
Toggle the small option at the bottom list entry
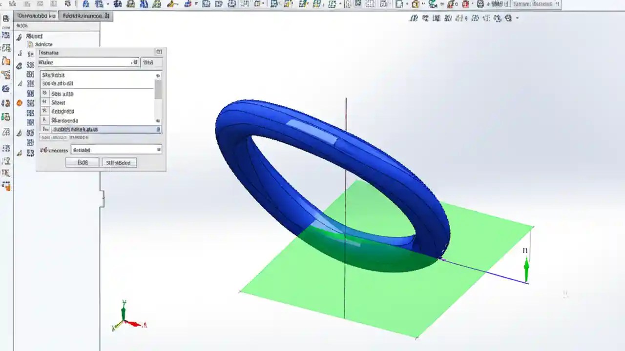pyautogui.click(x=157, y=120)
